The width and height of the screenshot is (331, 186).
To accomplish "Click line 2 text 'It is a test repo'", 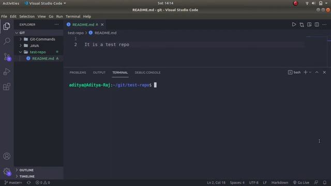I will tap(107, 44).
